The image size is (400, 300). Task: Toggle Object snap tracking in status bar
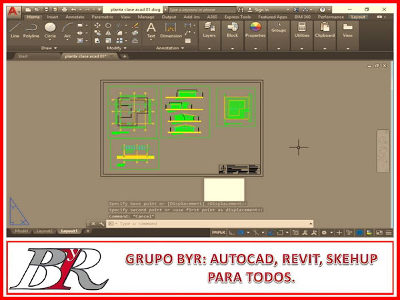tap(271, 233)
